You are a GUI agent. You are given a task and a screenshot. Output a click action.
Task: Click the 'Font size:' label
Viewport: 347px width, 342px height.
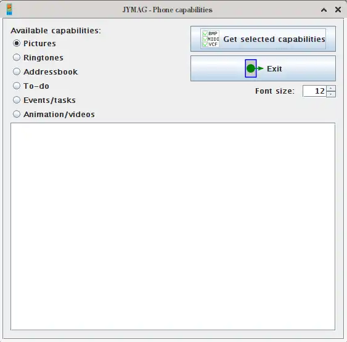point(275,91)
